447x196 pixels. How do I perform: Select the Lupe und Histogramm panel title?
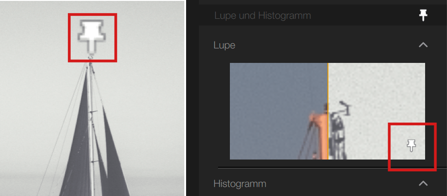coord(262,15)
